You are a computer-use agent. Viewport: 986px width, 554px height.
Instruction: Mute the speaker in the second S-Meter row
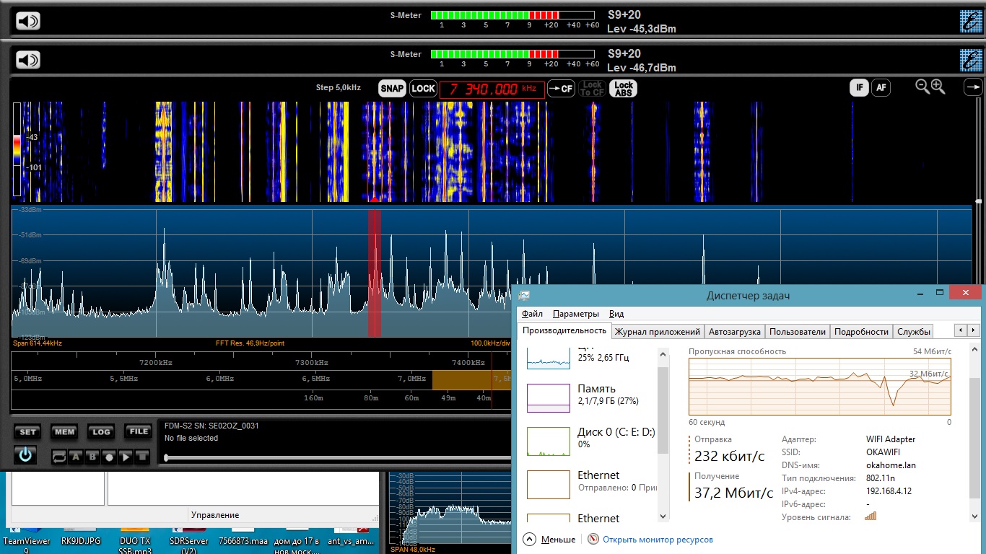coord(28,60)
